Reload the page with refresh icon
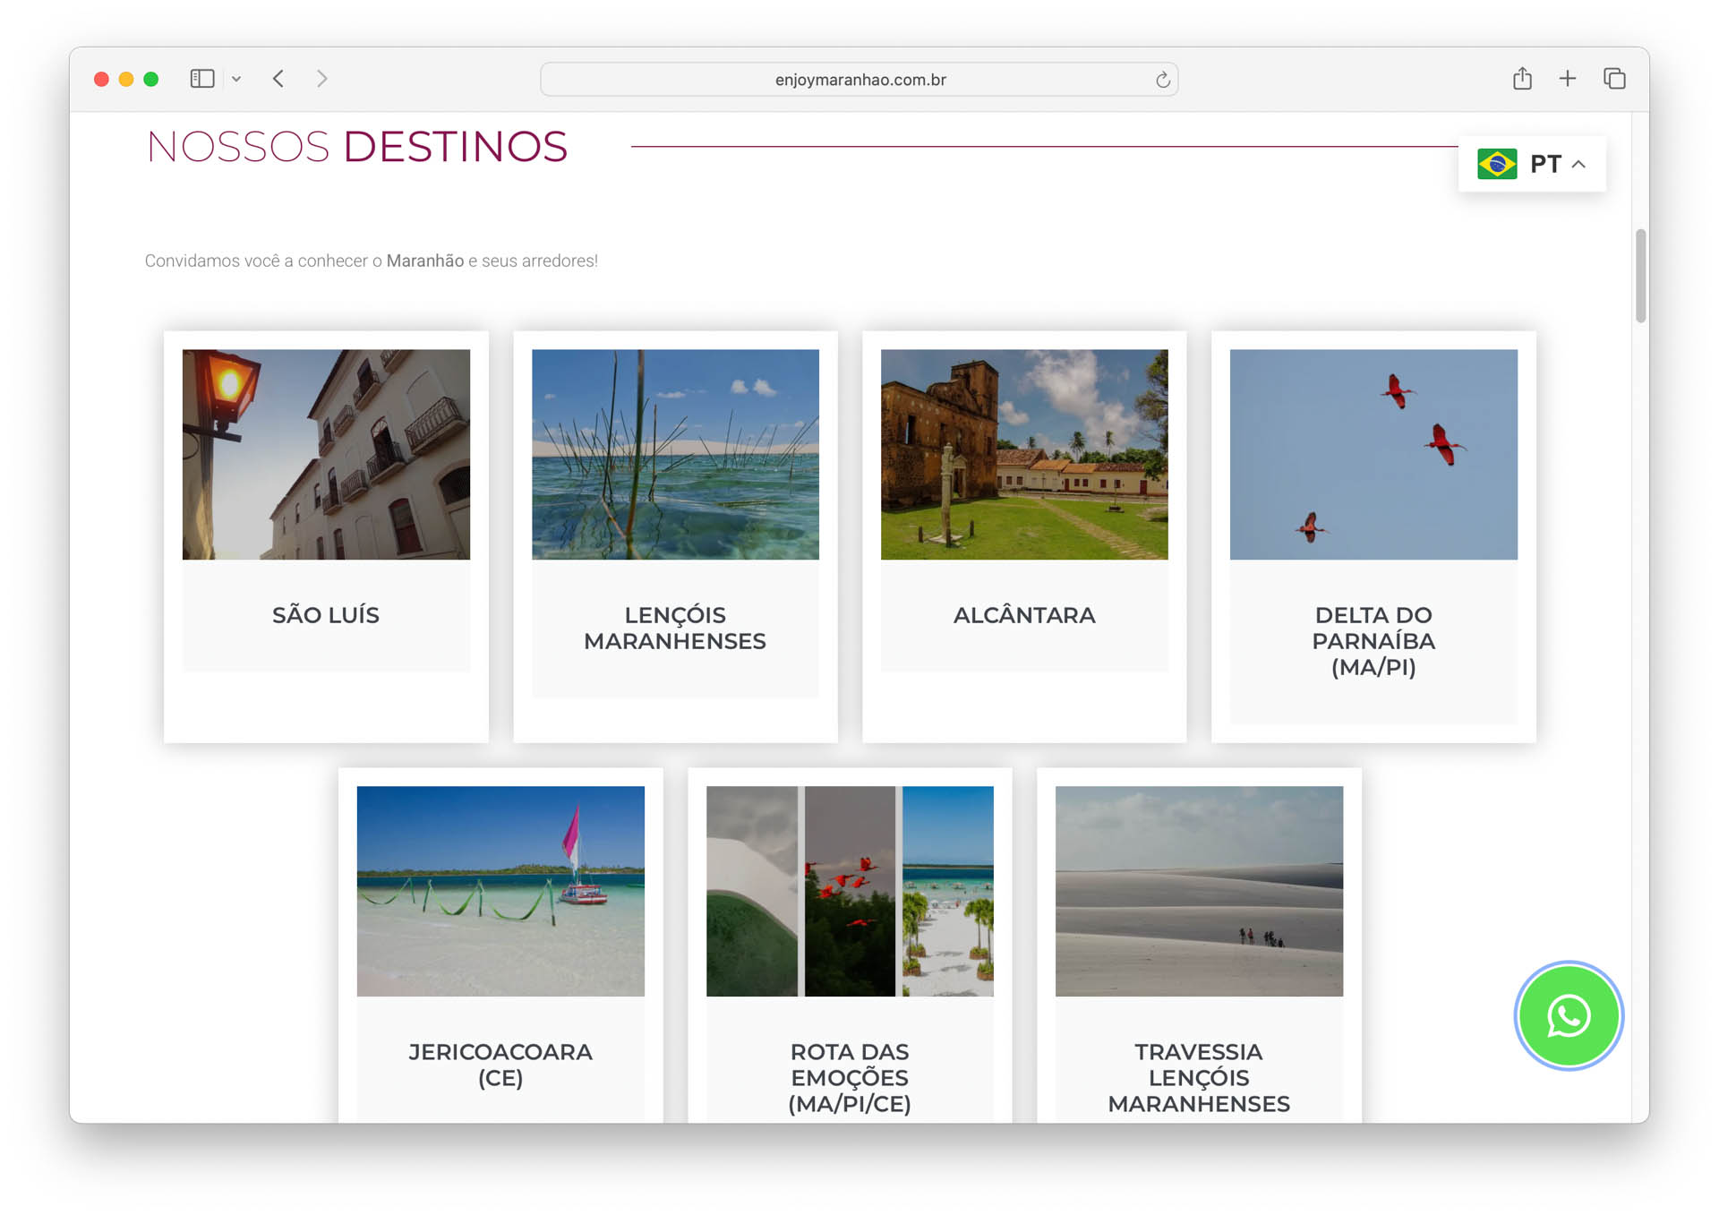 pos(1162,80)
